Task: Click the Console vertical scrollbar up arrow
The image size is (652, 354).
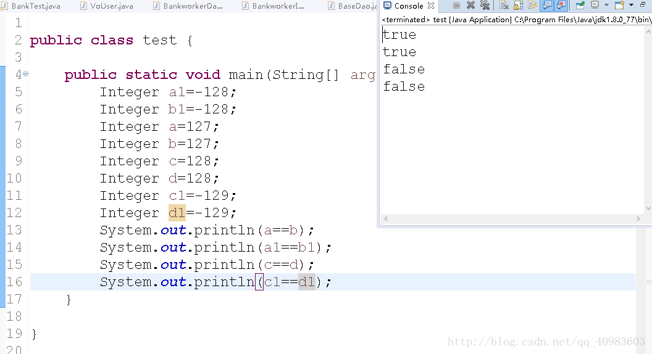Action: pyautogui.click(x=648, y=31)
